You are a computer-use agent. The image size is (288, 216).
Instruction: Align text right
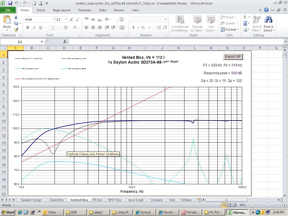100,28
